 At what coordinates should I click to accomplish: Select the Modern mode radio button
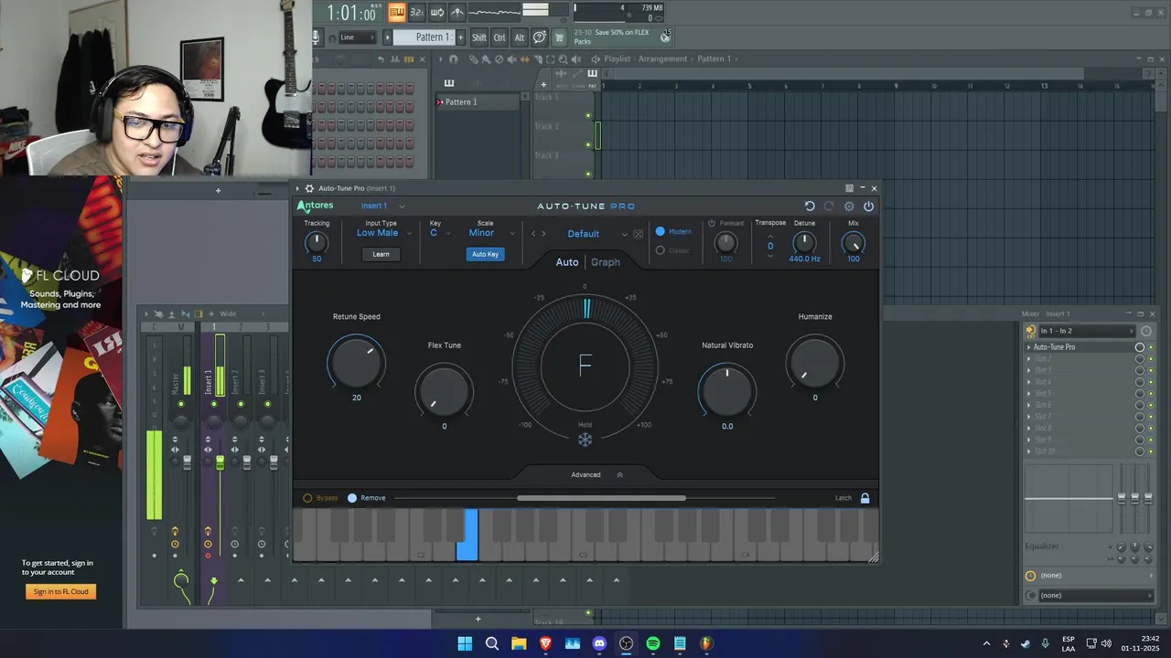[661, 232]
